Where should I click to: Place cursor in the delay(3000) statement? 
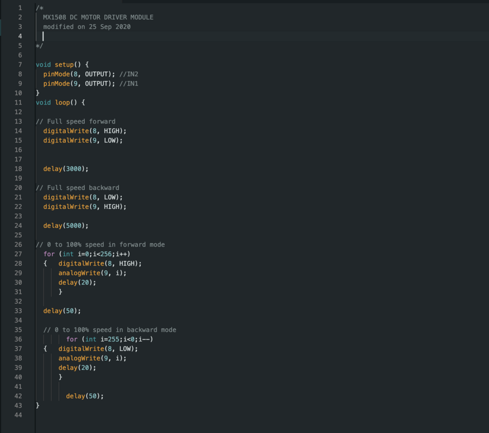click(x=65, y=169)
